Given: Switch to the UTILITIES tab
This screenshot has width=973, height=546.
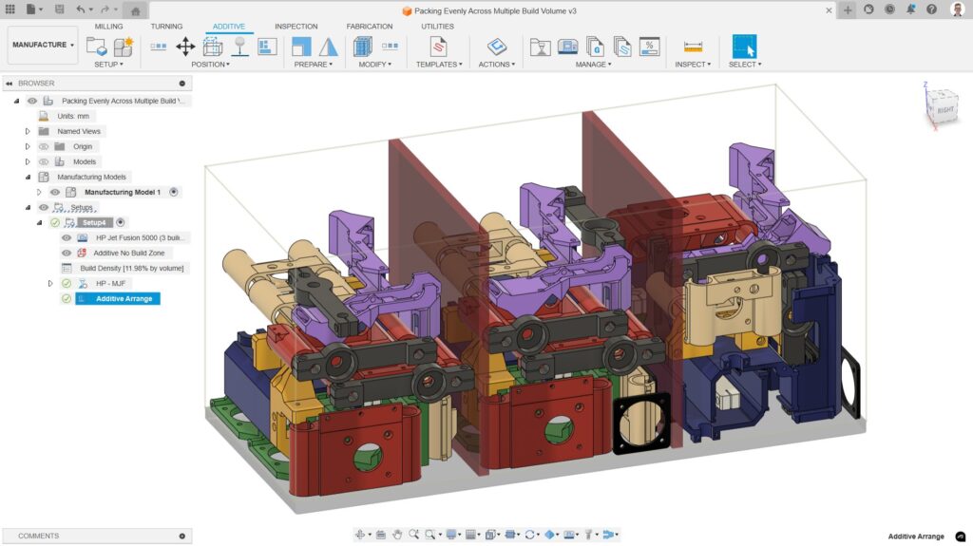Looking at the screenshot, I should point(437,26).
